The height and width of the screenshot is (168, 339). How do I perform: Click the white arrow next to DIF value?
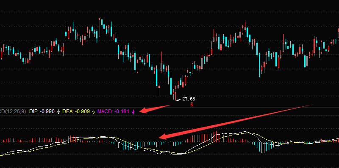[58, 111]
